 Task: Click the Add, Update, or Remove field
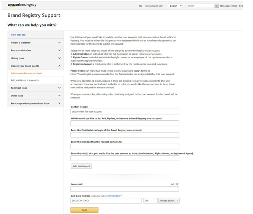click(125, 123)
